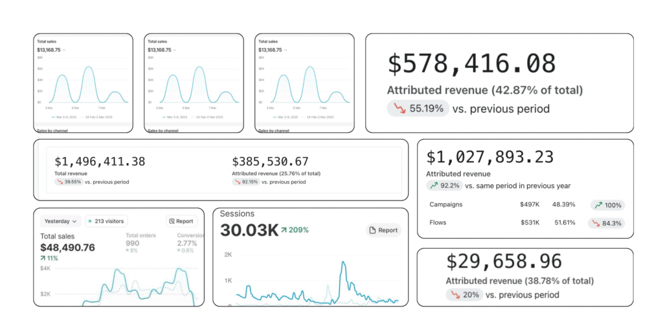Viewport: 663px width, 331px height.
Task: Open Report in the Sessions panel
Action: click(x=383, y=230)
